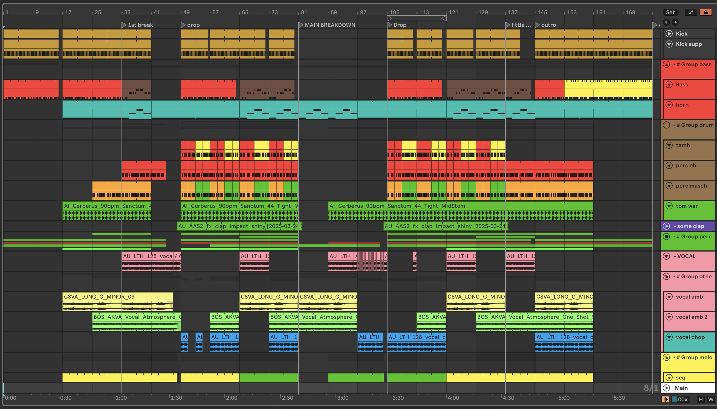Click the loop brace above bar 105
Image resolution: width=717 pixels, height=409 pixels.
tap(417, 18)
